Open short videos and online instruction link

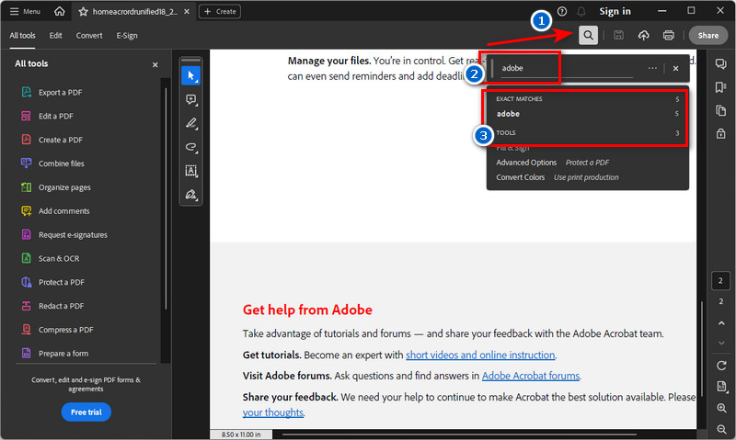[480, 355]
